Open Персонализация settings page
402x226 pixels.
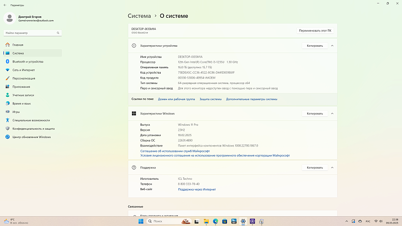(x=24, y=78)
